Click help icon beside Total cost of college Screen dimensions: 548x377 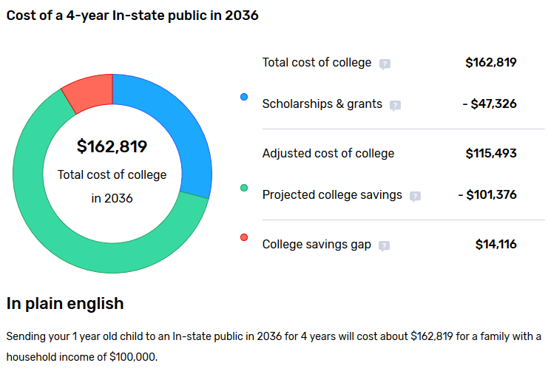point(385,64)
